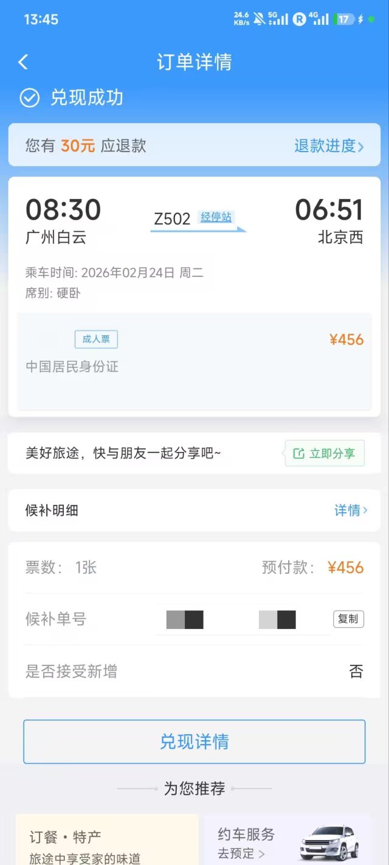Screen dimensions: 389x865
Task: Tap the 立即分享 share button
Action: click(325, 453)
